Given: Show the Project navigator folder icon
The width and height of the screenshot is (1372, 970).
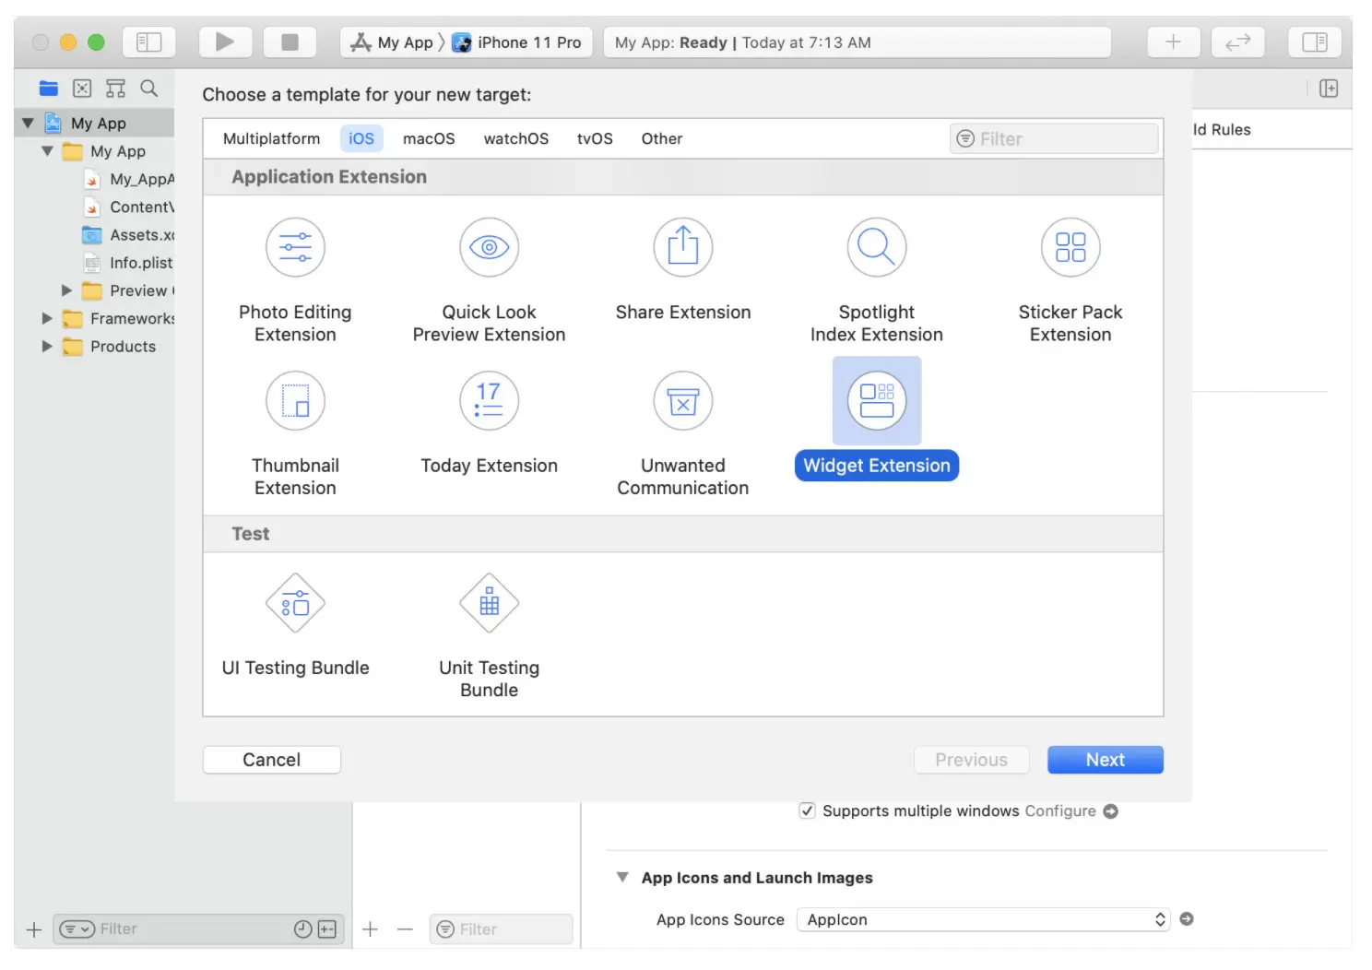Looking at the screenshot, I should point(49,89).
